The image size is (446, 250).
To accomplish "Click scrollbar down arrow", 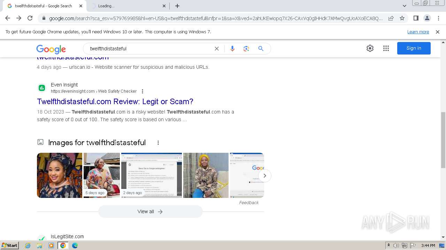I will [443, 237].
